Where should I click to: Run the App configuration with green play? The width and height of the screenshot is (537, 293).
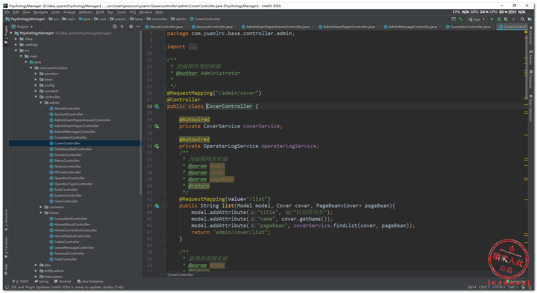coord(492,19)
